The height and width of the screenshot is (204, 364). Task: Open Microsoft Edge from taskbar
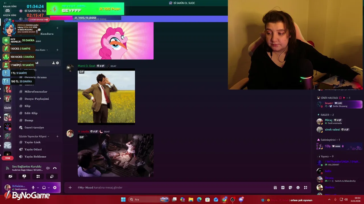coord(199,199)
